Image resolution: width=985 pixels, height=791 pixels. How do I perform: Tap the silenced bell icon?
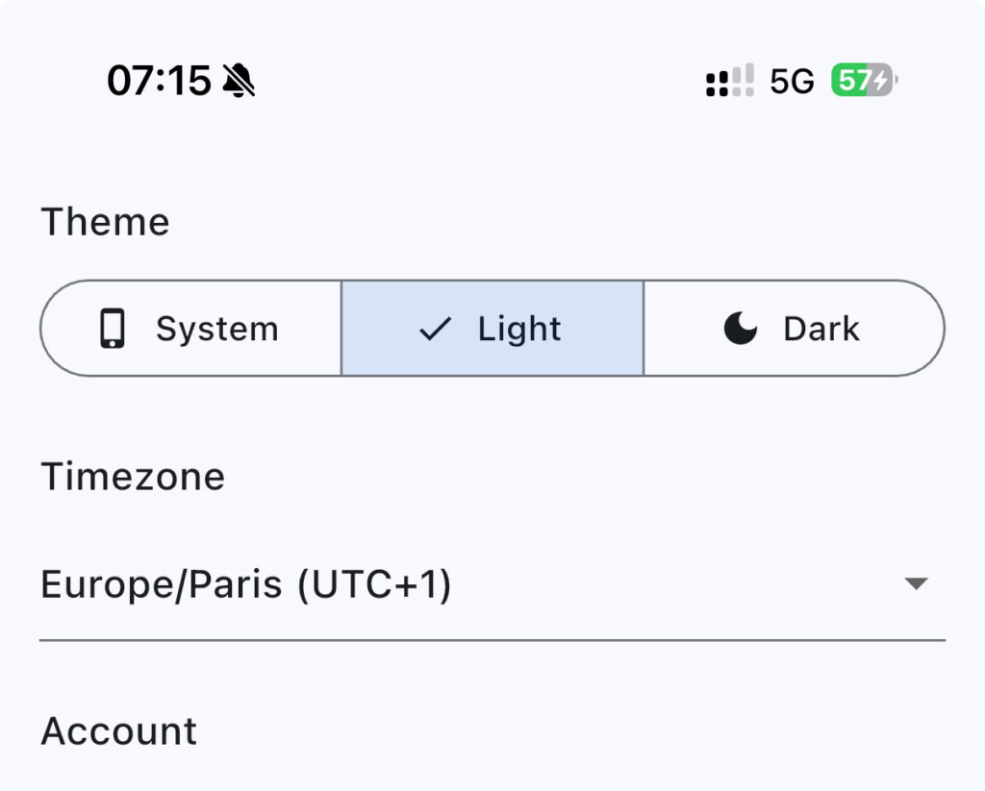[x=239, y=82]
